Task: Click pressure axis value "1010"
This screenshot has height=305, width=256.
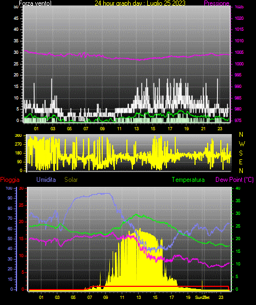Action: click(239, 41)
